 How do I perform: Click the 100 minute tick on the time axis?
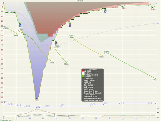[136, 118]
